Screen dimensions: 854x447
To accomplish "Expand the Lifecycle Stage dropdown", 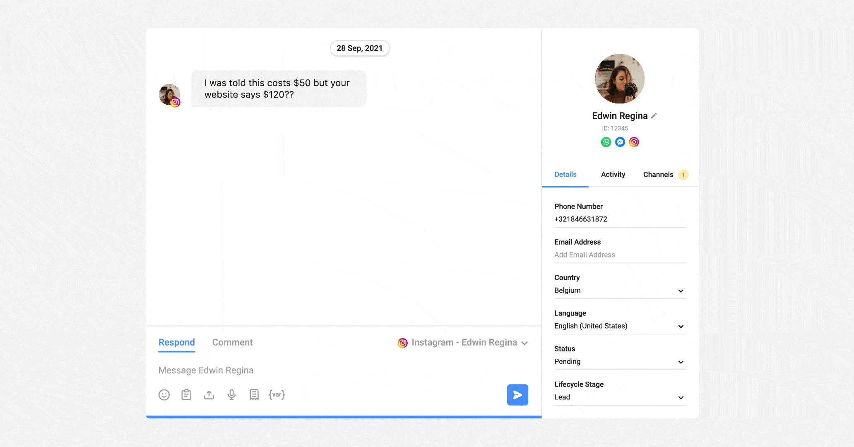I will pos(682,397).
